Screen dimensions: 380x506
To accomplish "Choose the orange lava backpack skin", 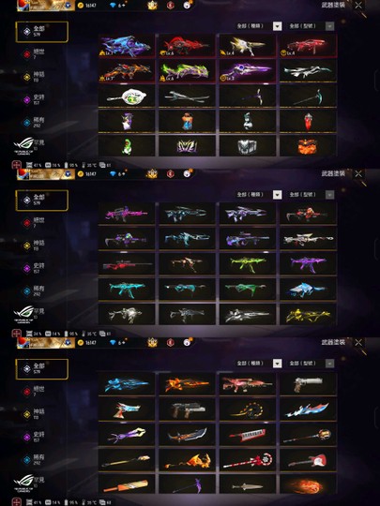I will (308, 146).
